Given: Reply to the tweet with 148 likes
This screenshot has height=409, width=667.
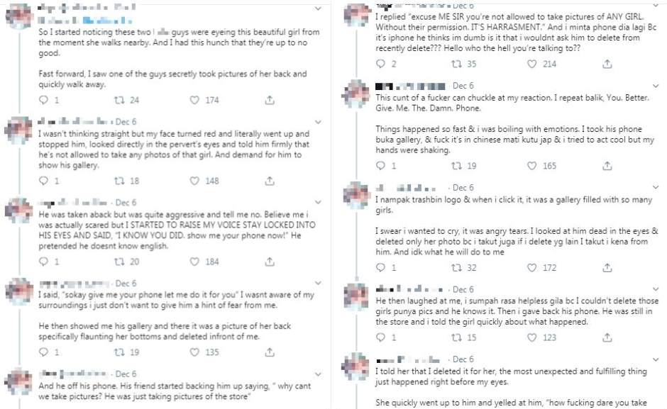Looking at the screenshot, I should [44, 181].
